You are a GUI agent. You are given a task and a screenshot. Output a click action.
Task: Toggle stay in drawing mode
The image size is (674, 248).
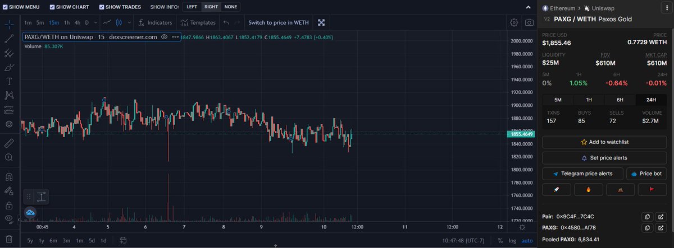coord(9,191)
